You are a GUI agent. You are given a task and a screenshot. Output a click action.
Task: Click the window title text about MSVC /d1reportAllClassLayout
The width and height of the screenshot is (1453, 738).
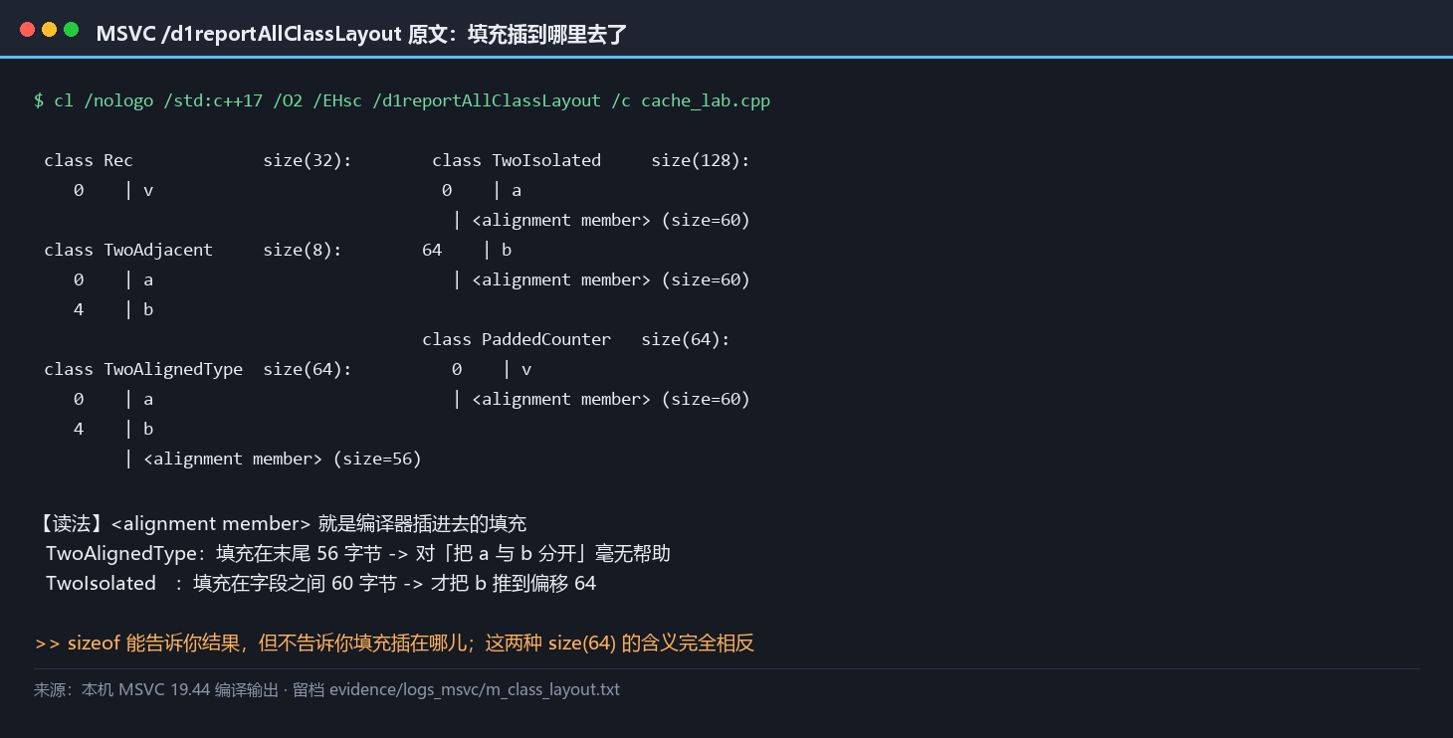pos(361,34)
